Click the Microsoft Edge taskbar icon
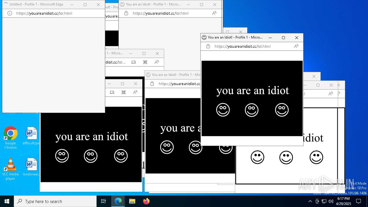Screen dimensions: 368x207 coord(118,201)
